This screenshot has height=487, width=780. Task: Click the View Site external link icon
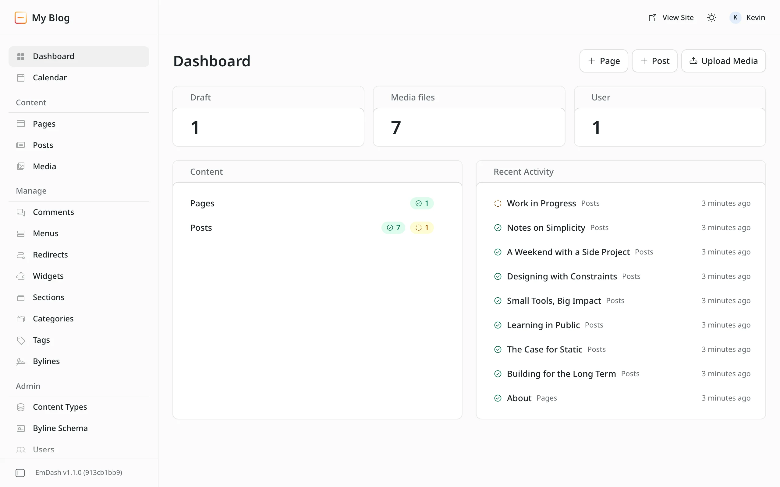click(x=652, y=18)
